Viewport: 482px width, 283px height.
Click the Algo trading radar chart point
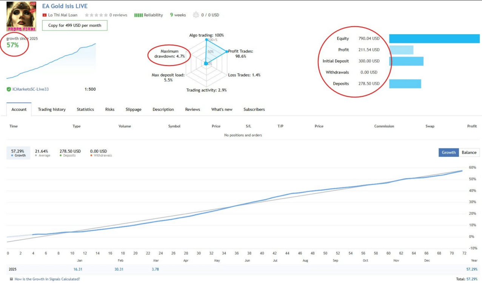[206, 40]
